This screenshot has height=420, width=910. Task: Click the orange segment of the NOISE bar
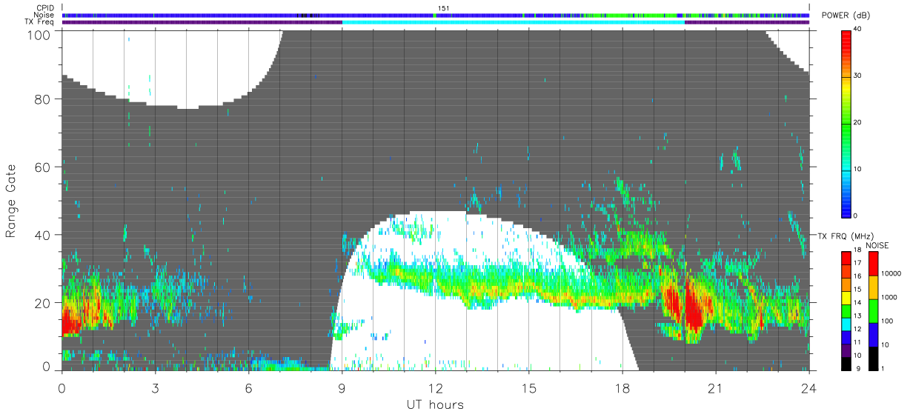point(874,287)
